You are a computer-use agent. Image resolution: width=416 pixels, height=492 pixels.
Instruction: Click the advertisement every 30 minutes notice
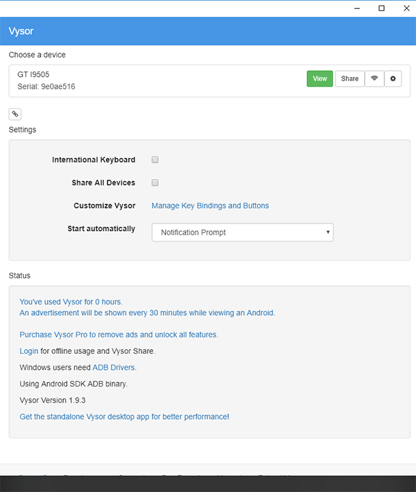click(x=147, y=313)
